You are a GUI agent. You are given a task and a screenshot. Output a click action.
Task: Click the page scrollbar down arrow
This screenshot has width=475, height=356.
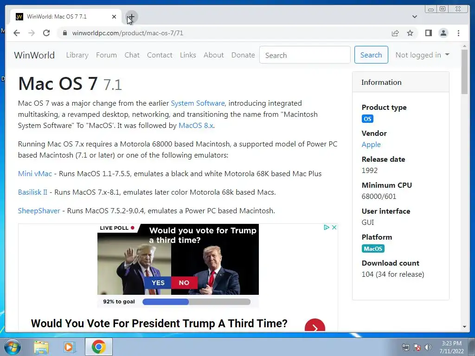click(465, 327)
